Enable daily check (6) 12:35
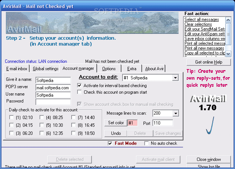The image size is (235, 169). click(42, 133)
